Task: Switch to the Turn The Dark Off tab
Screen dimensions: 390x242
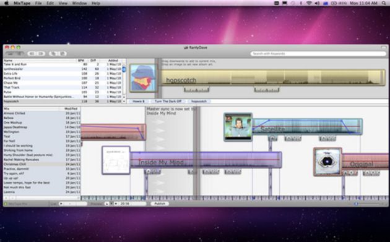Action: tap(168, 101)
